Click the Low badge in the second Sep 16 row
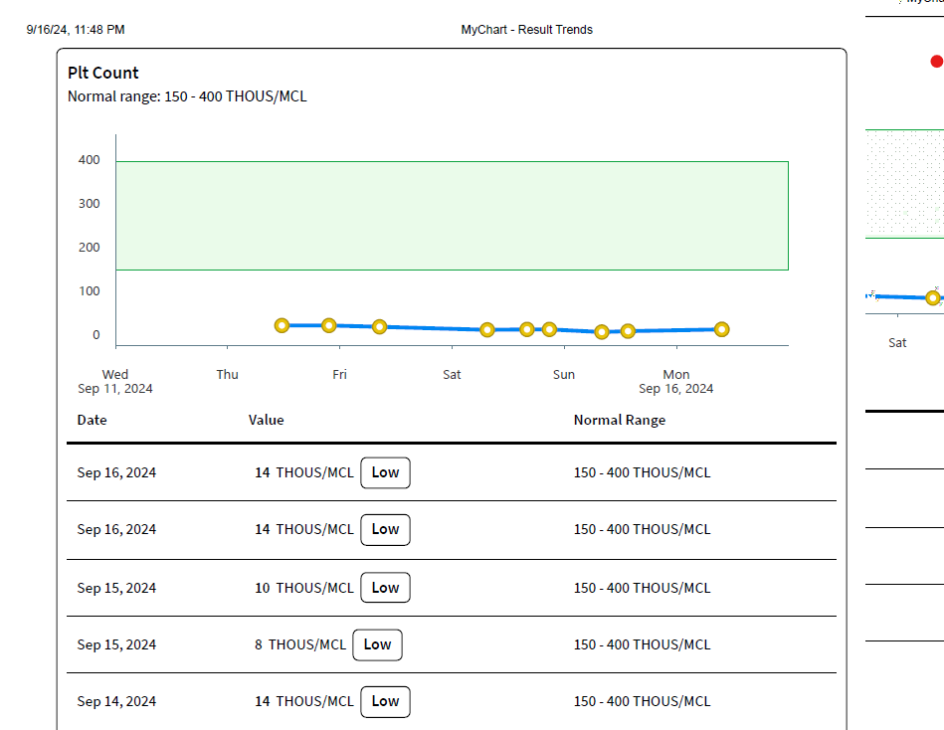The image size is (944, 730). [385, 529]
